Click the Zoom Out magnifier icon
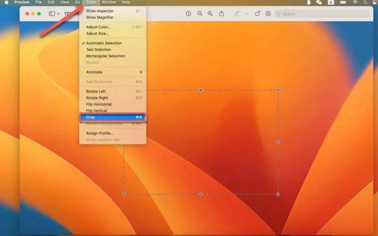Image resolution: width=378 pixels, height=236 pixels. pos(200,14)
